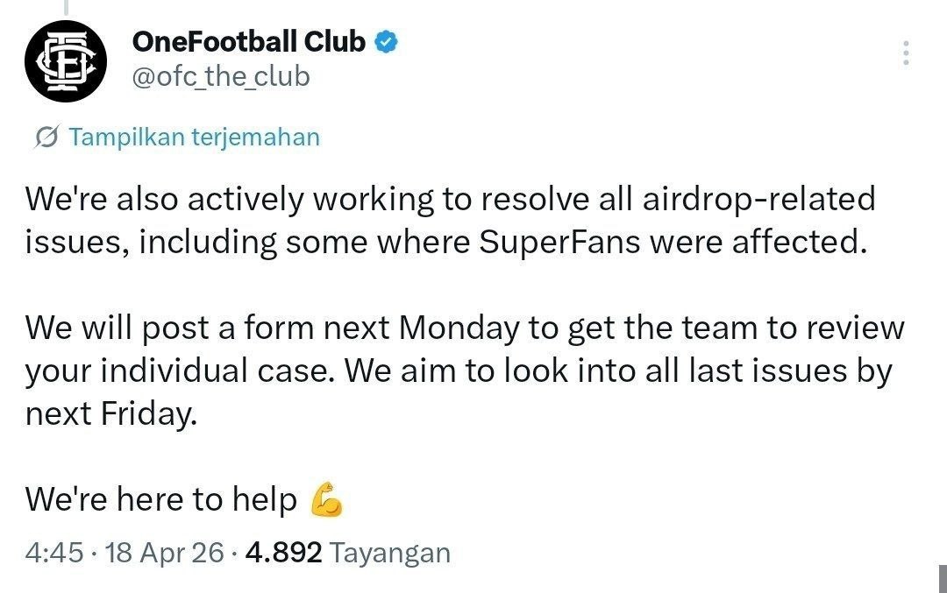The image size is (947, 593).
Task: Open the three-dot more options menu
Action: point(906,54)
